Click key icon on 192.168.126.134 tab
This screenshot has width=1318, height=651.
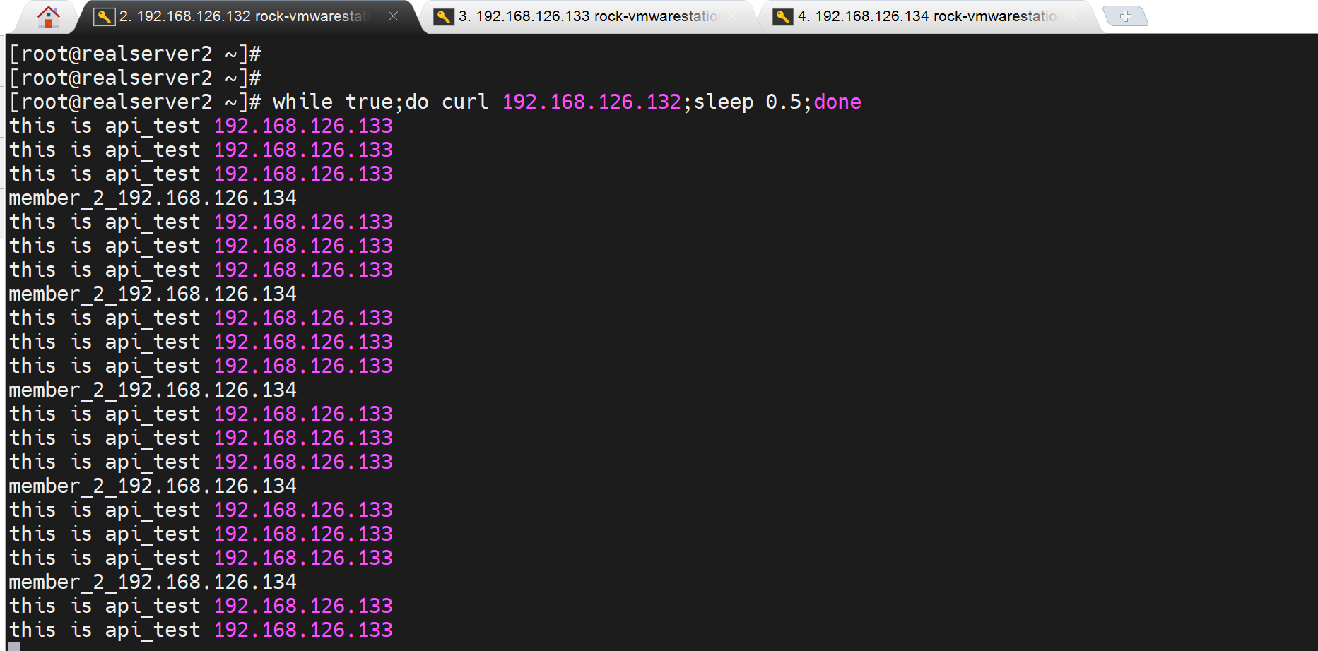point(782,16)
